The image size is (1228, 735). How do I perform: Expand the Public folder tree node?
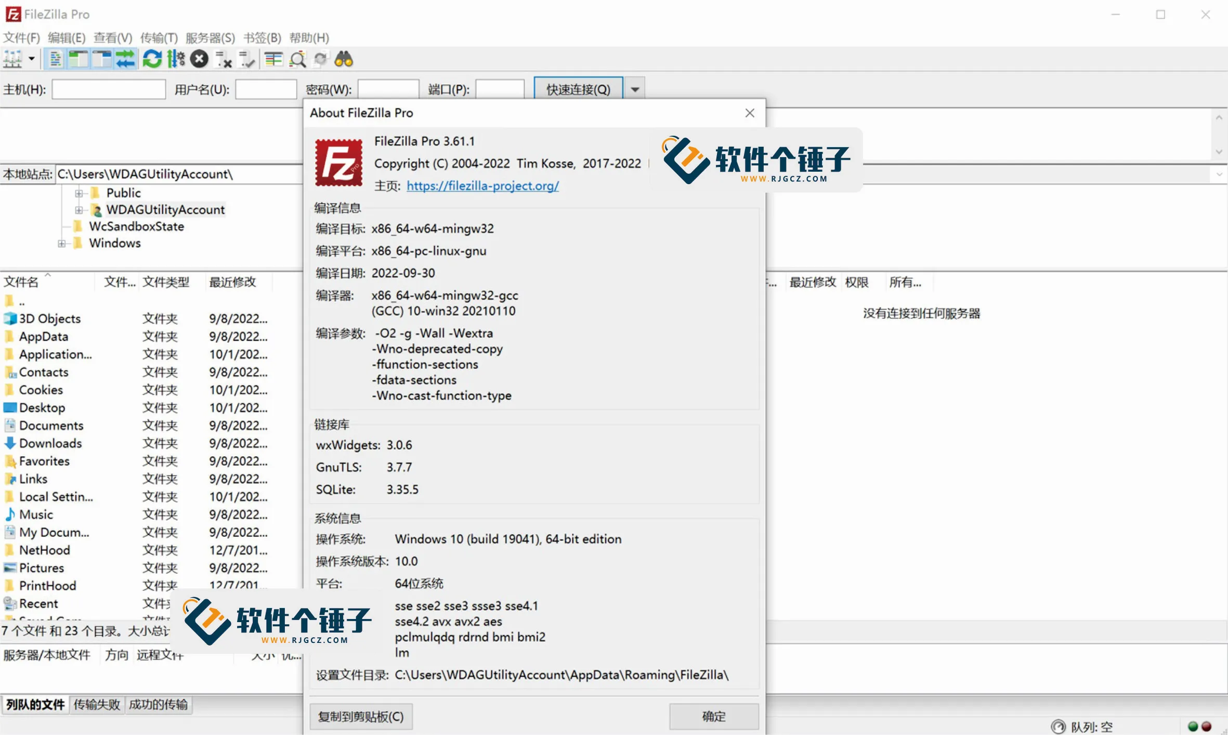click(79, 193)
